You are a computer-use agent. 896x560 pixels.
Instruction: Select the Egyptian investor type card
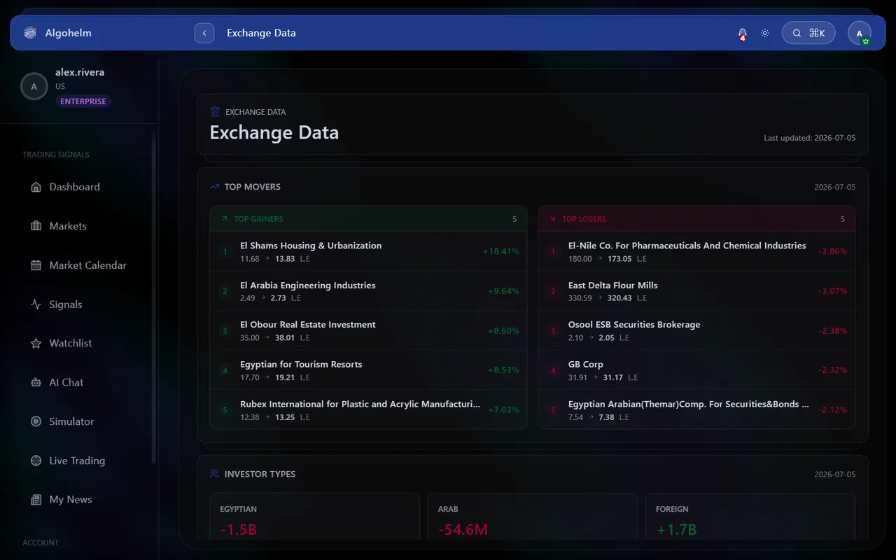click(314, 517)
